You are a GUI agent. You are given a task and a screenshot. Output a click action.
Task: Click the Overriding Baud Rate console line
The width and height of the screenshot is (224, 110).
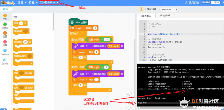pos(169,86)
